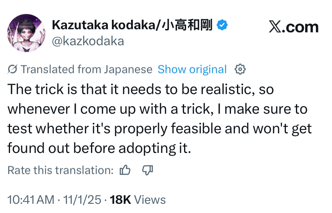Click the 11/1/25 post date
Image resolution: width=332 pixels, height=213 pixels.
click(x=81, y=199)
